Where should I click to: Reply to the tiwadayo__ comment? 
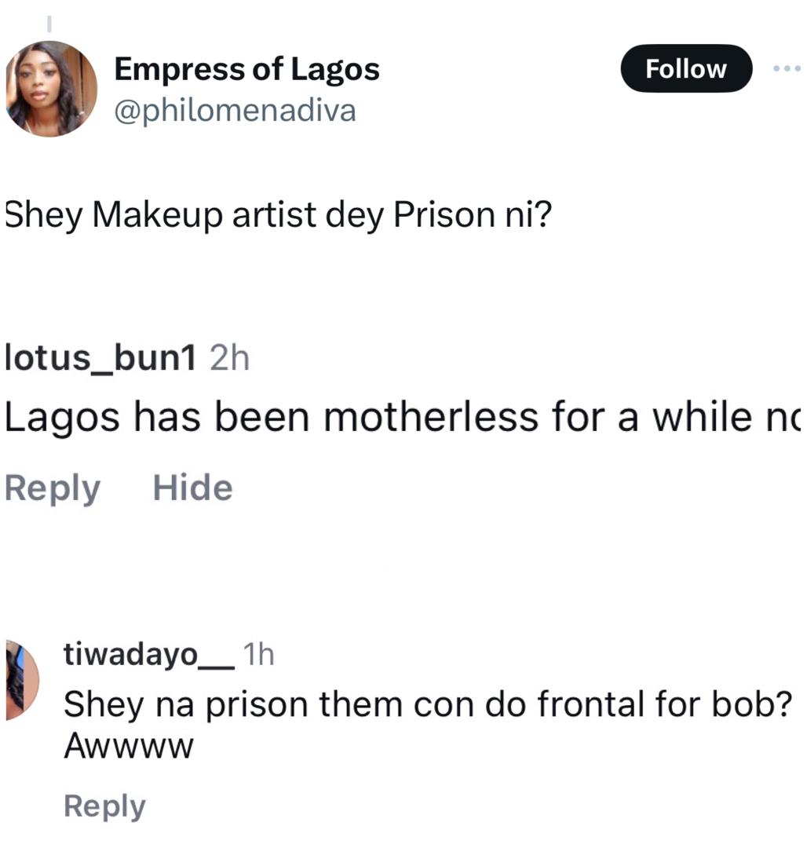point(104,806)
